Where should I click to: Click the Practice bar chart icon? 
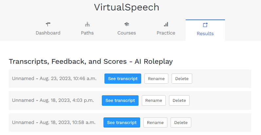coord(166,24)
